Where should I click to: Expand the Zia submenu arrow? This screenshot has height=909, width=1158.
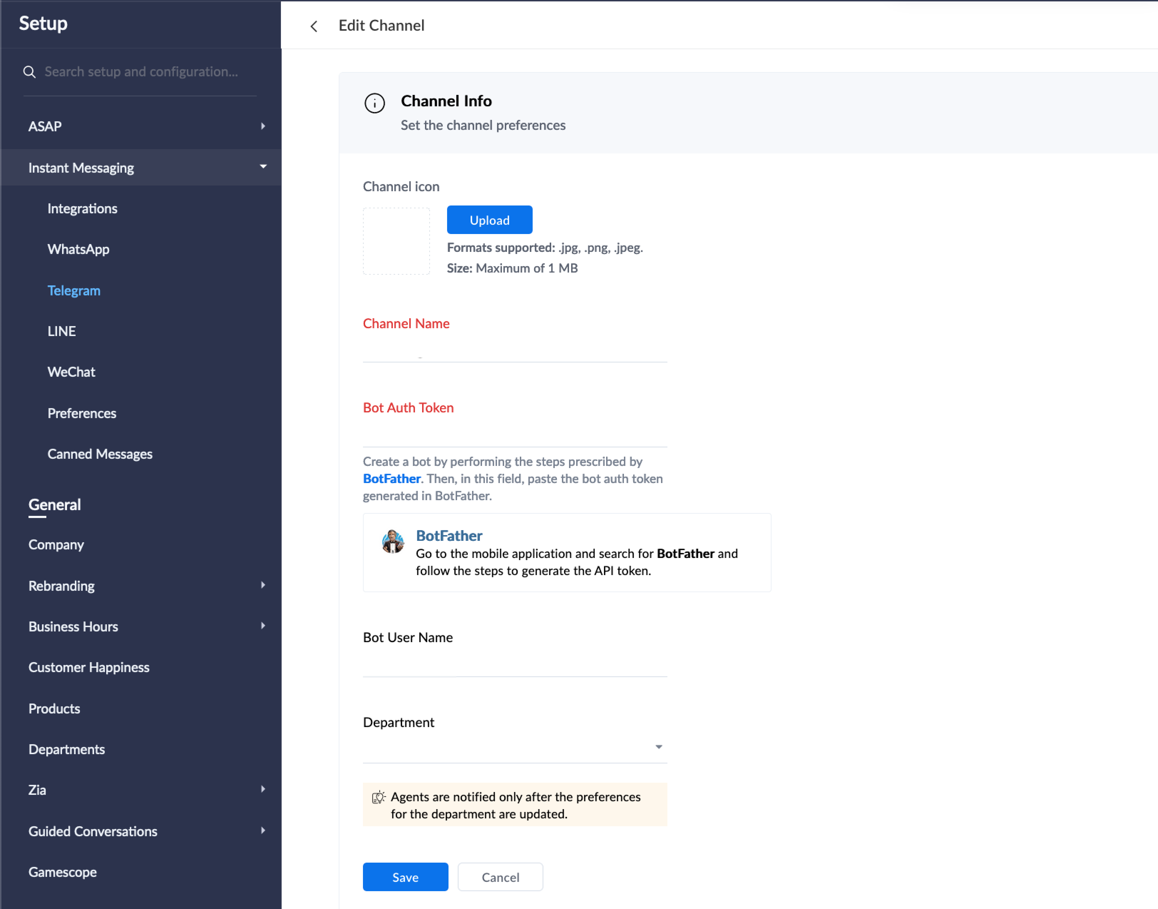[263, 789]
